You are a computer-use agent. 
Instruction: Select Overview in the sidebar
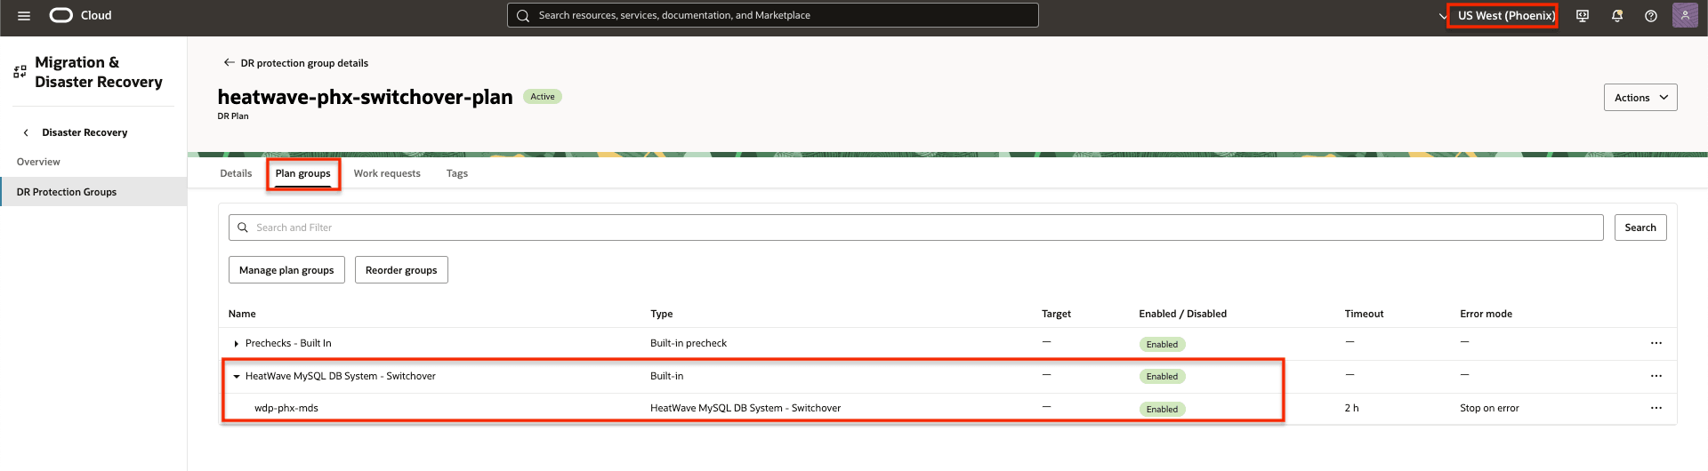point(38,162)
